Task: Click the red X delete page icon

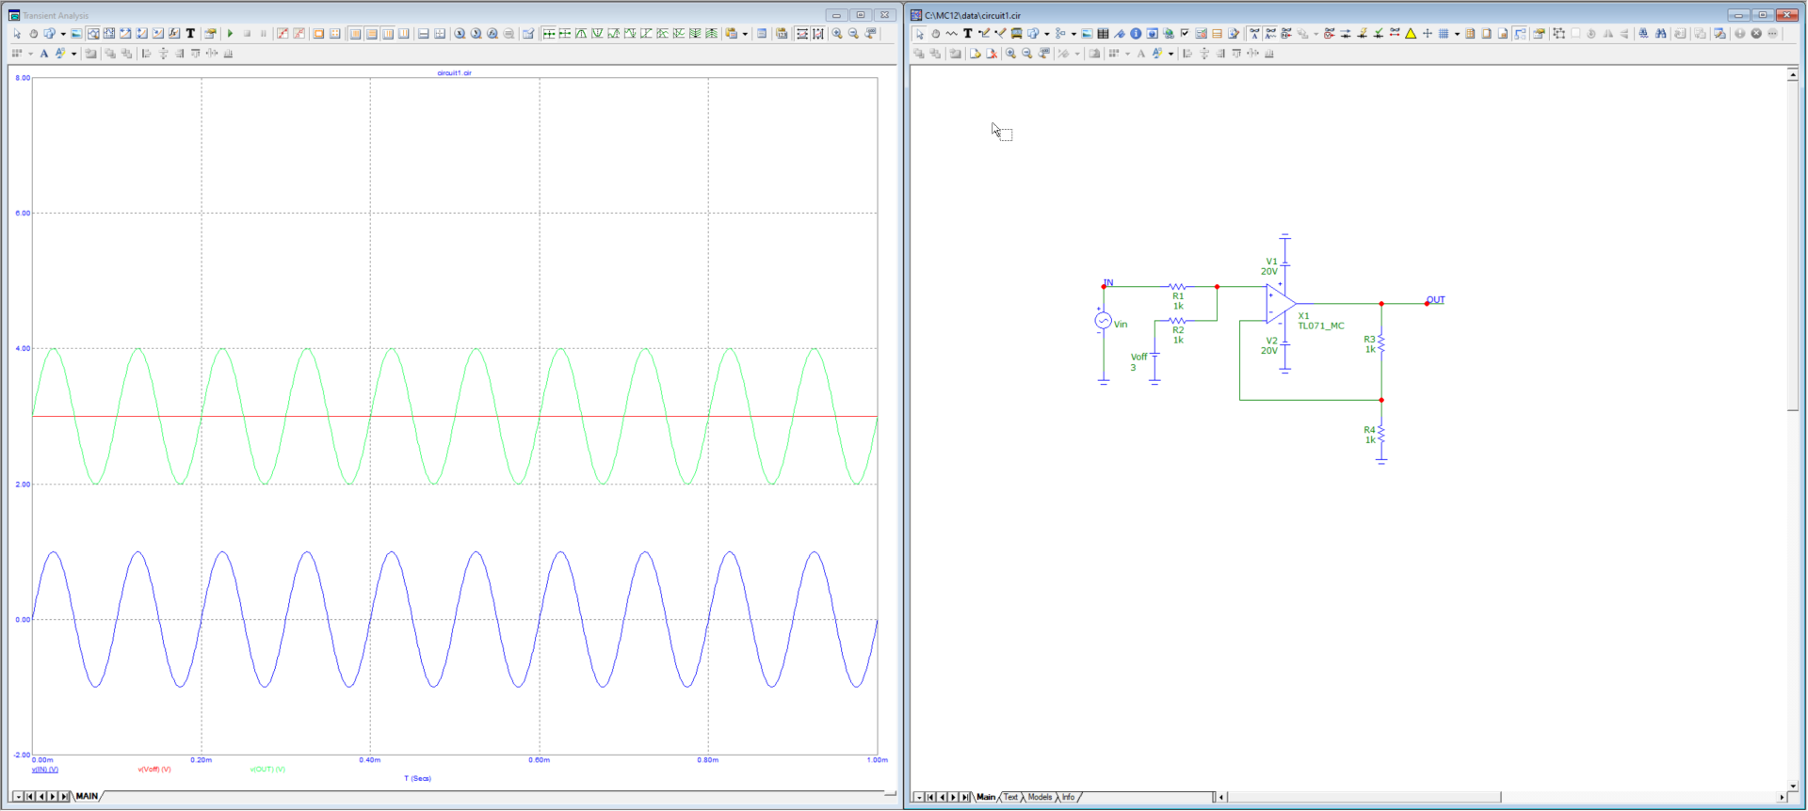Action: coord(991,54)
